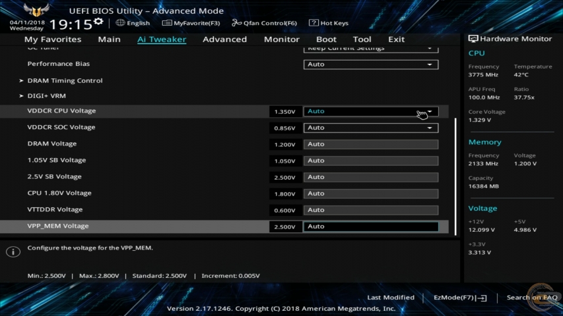
Task: Open time settings gear icon
Action: coord(98,22)
